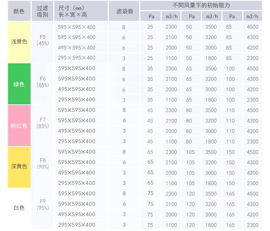Viewport: 270px width, 231px height.
Task: Click the first Pa sub-header on the left
Action: [151, 16]
